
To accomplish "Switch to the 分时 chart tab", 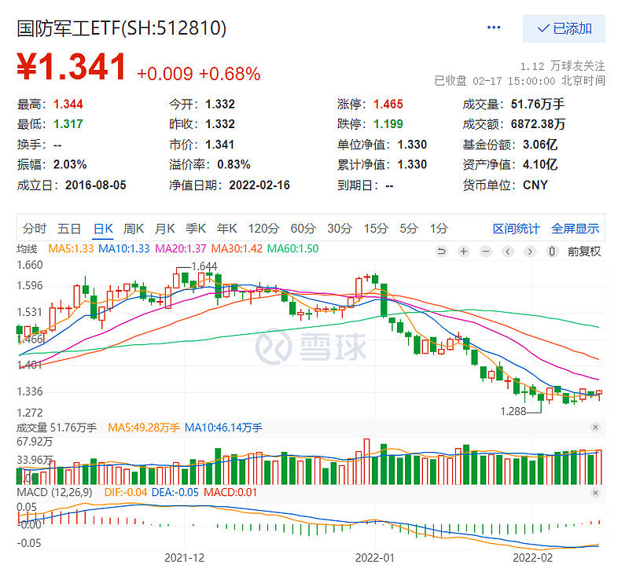I will (35, 229).
